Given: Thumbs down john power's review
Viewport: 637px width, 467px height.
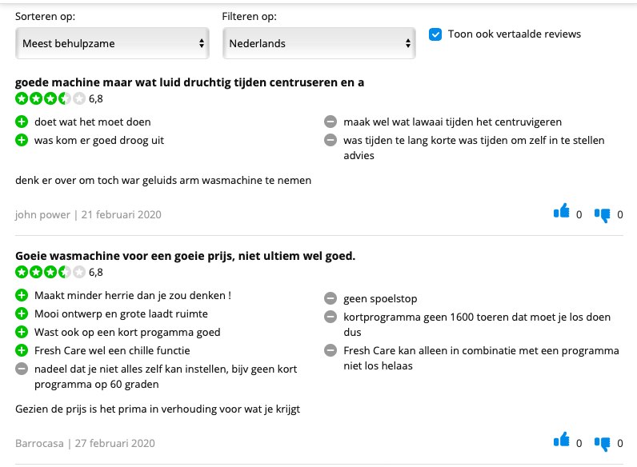Looking at the screenshot, I should (x=602, y=214).
